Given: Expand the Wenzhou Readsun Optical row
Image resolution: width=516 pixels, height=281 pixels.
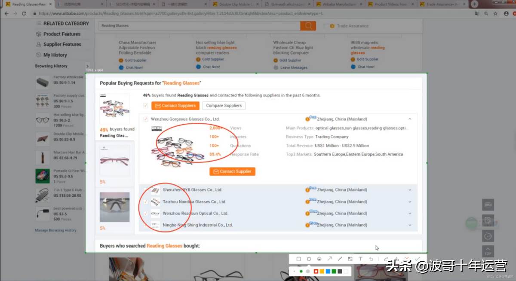Looking at the screenshot, I should (410, 214).
